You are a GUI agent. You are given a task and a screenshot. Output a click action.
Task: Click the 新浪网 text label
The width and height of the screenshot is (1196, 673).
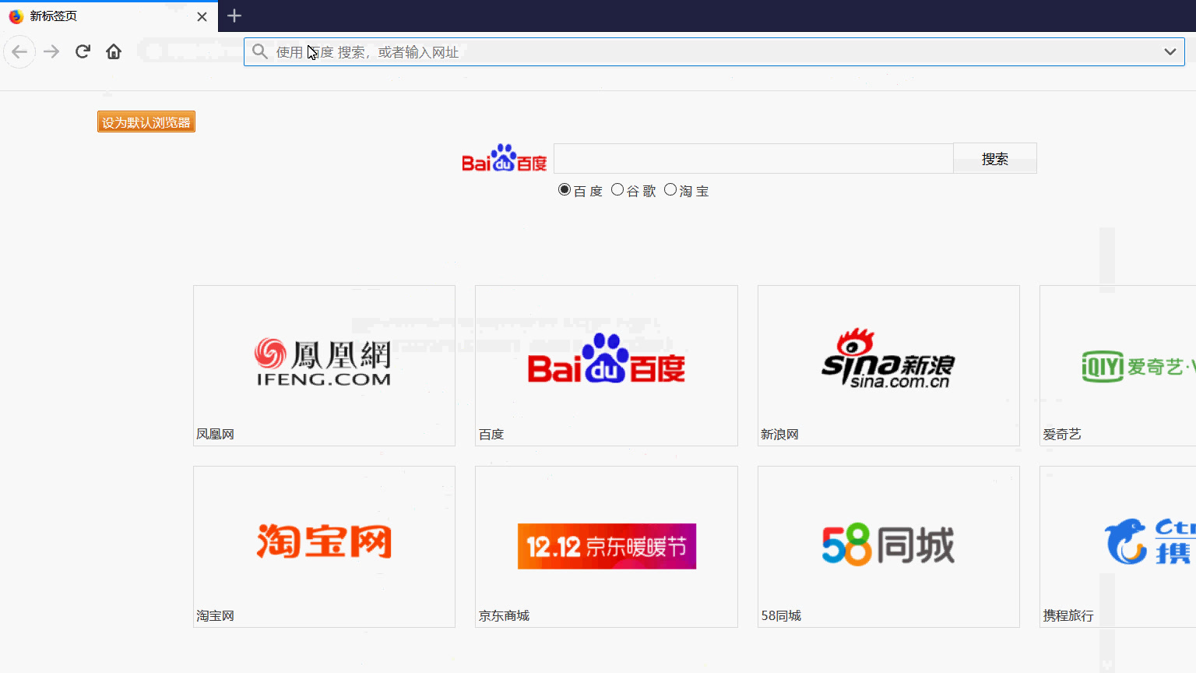[779, 435]
